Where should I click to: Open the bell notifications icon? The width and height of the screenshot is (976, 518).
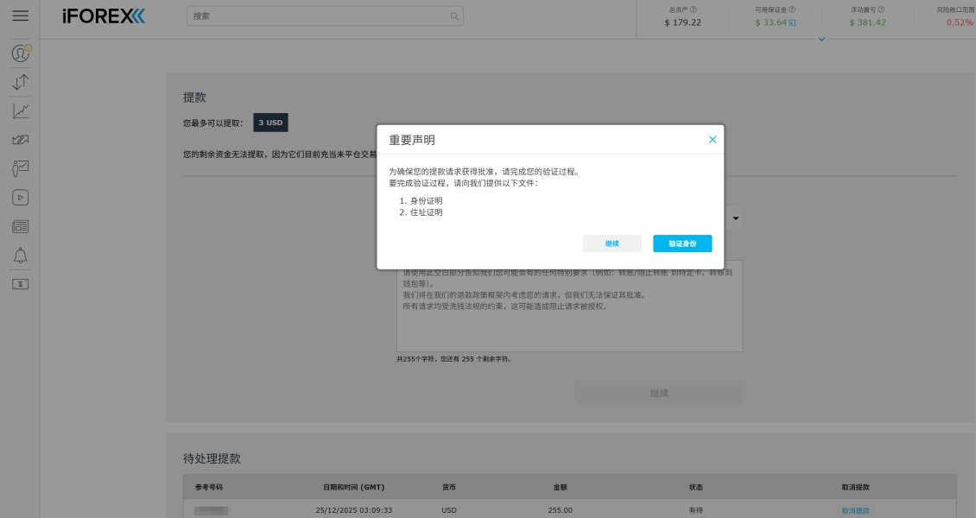20,256
